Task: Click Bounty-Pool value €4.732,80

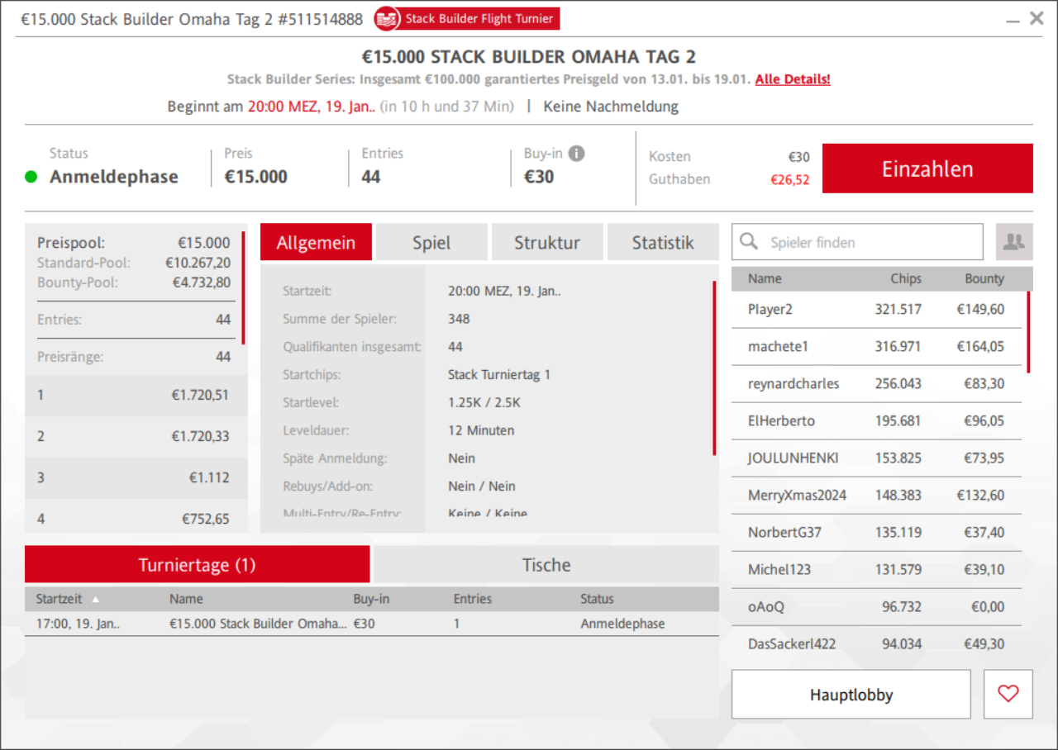Action: [x=201, y=282]
